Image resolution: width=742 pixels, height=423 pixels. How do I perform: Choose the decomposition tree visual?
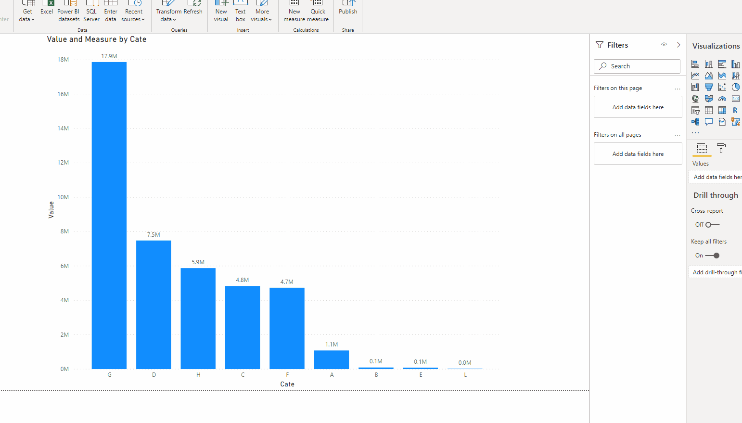click(695, 122)
